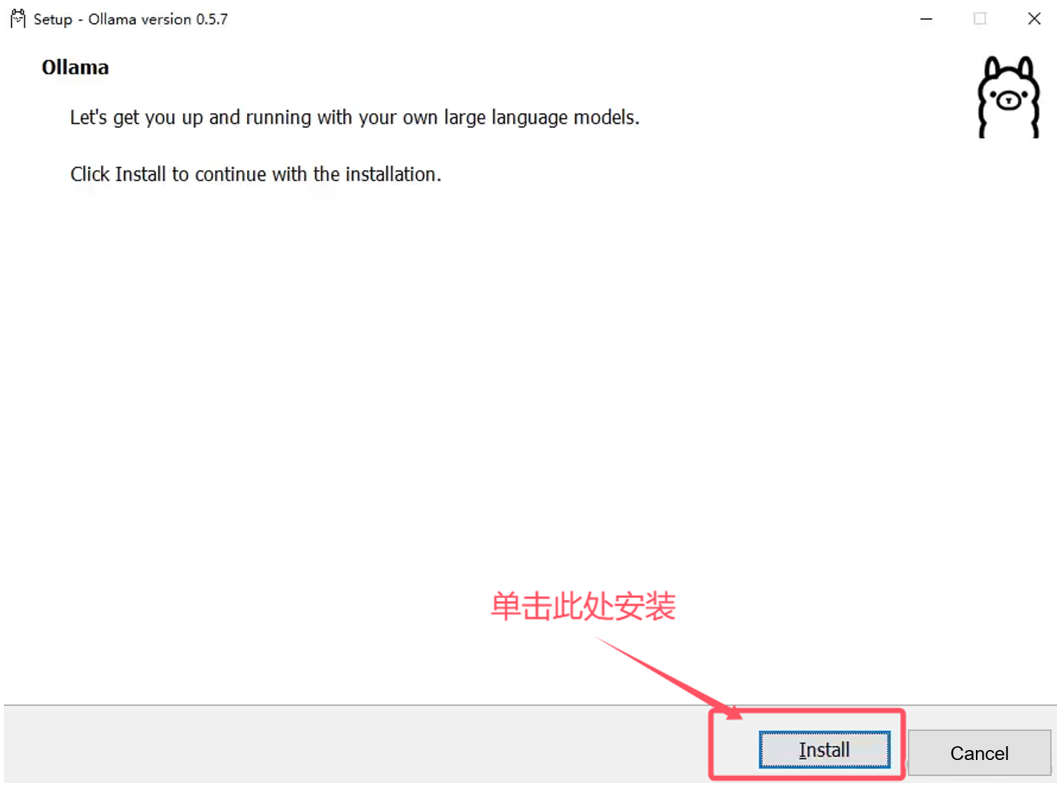Image resolution: width=1057 pixels, height=786 pixels.
Task: Click the "Click Install to continue" instruction text
Action: coord(255,174)
